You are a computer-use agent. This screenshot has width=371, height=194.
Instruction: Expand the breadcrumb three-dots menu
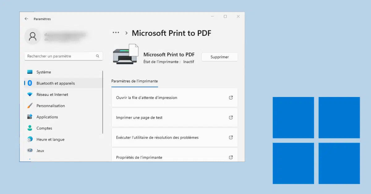pyautogui.click(x=116, y=33)
